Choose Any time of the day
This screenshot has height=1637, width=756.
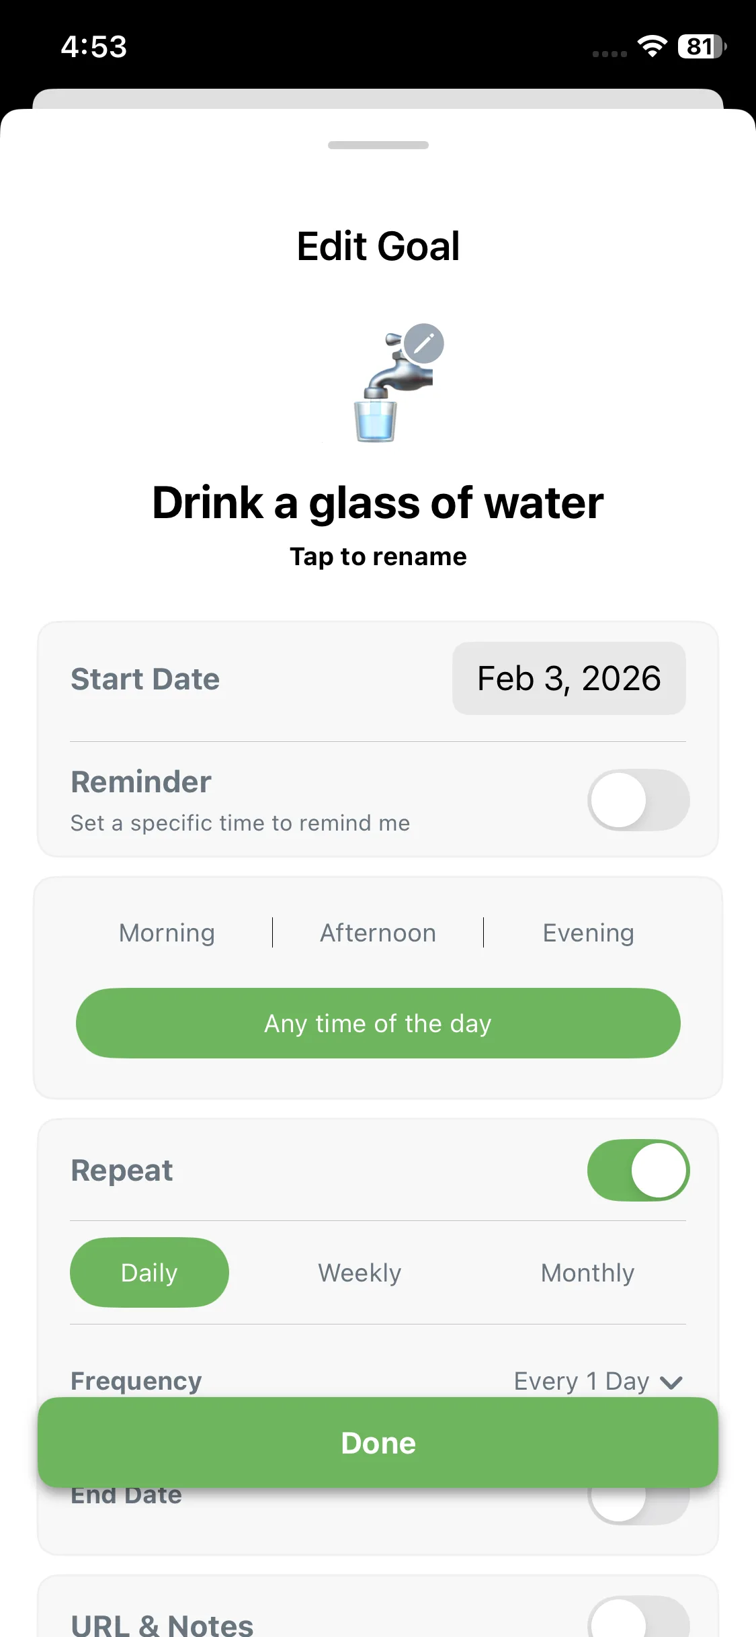click(x=378, y=1023)
